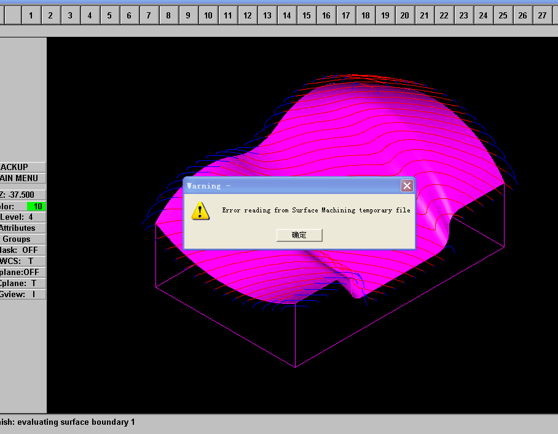Open the Groups button

(x=23, y=239)
